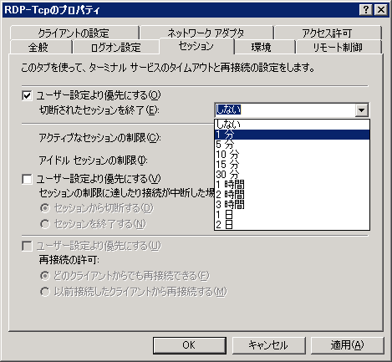The image size is (392, 362).
Task: Pick 1 時間 from the timeout list
Action: pos(292,185)
